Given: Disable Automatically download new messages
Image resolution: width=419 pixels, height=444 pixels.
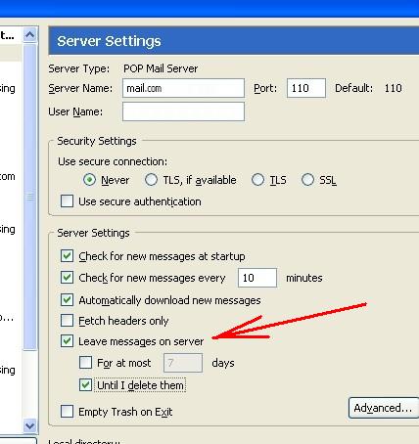Looking at the screenshot, I should 67,299.
